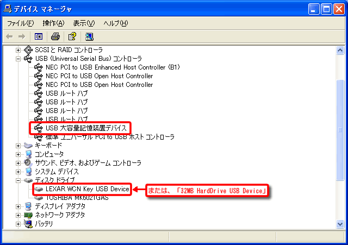Click the vertical scrollbar down arrow
348x245 pixels.
coord(340,224)
